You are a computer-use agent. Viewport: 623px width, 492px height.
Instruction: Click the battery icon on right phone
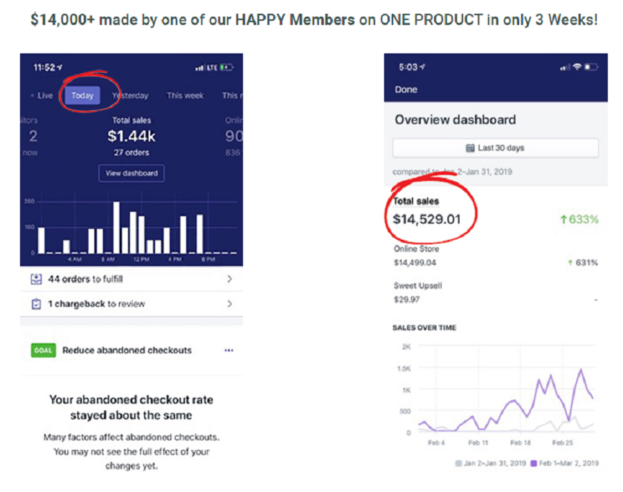[592, 66]
